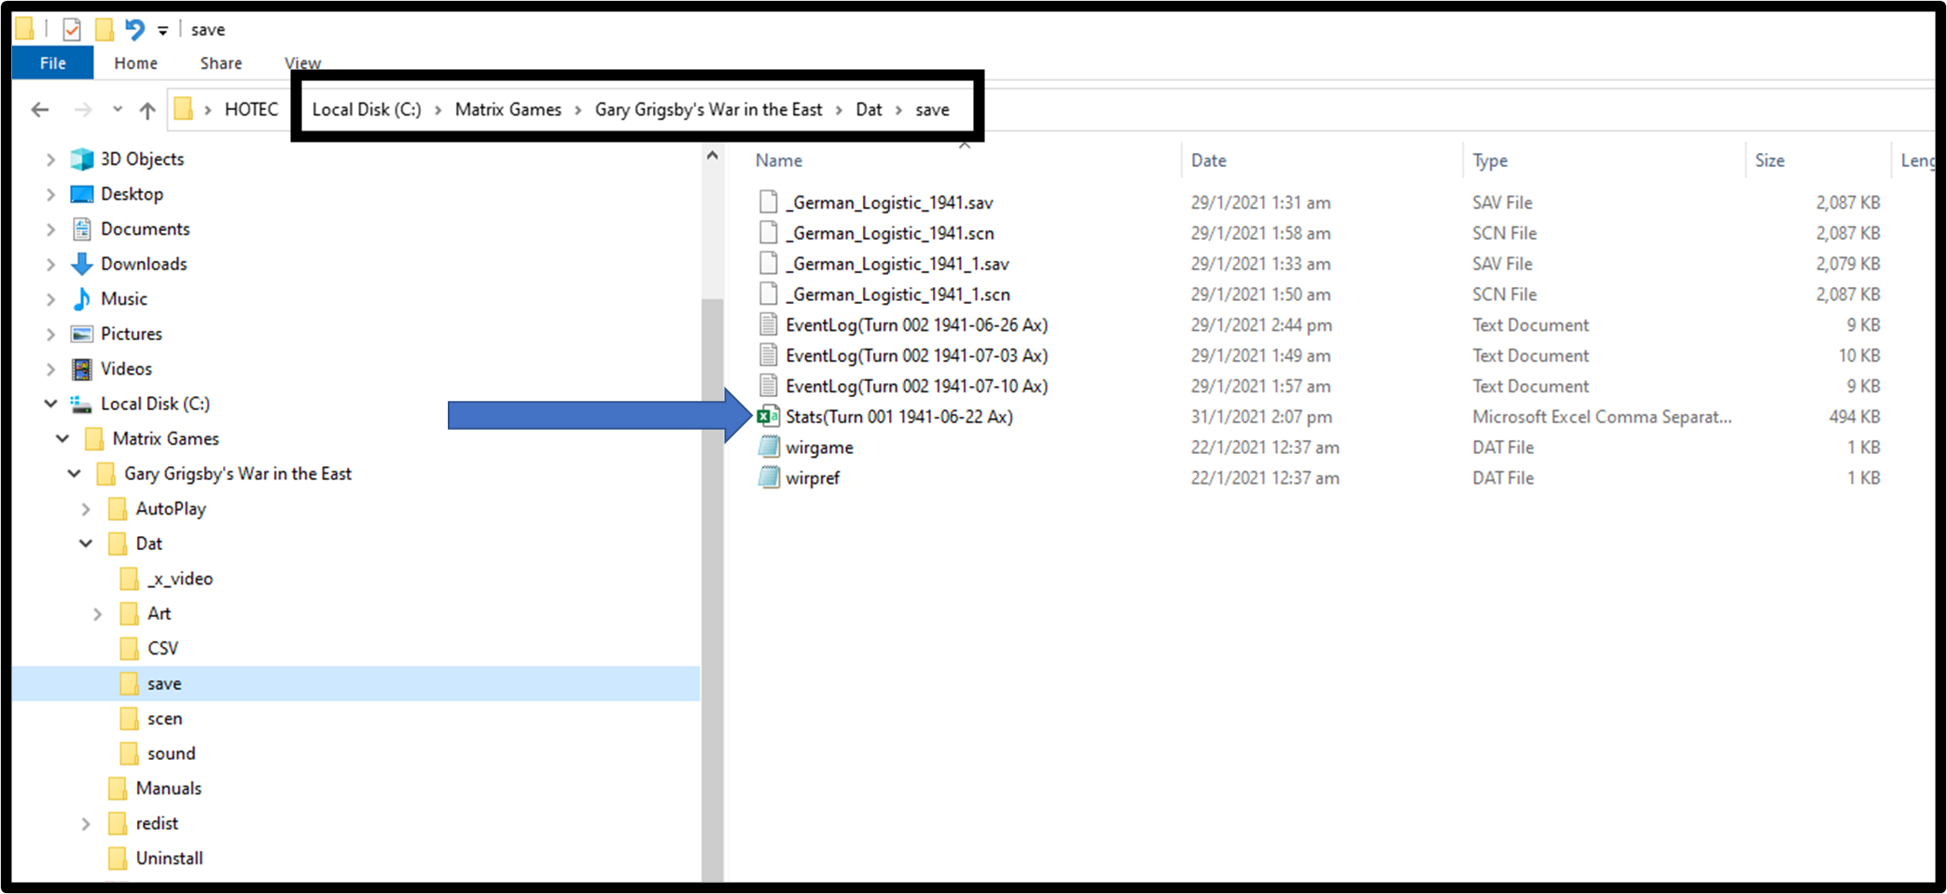This screenshot has height=894, width=1947.
Task: Click HOTEC in the address bar
Action: point(252,110)
